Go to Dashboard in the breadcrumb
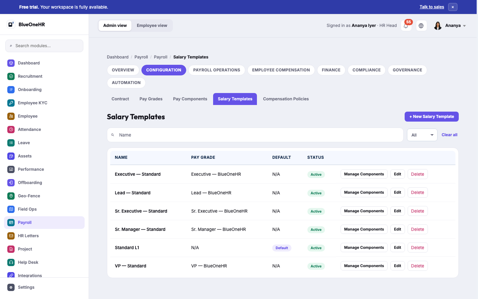 click(118, 57)
